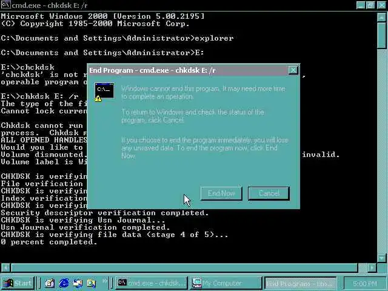Click the horizontal scrollbar left arrow

point(5,267)
